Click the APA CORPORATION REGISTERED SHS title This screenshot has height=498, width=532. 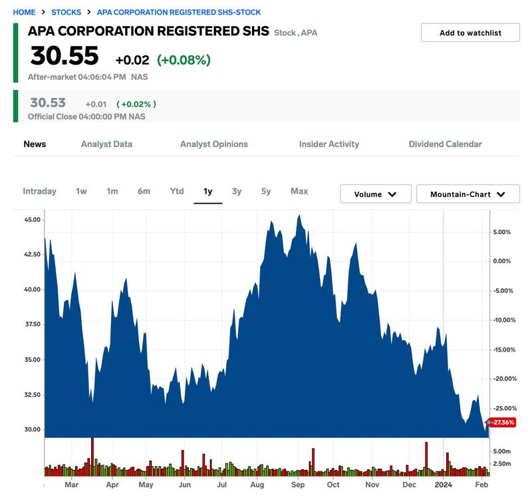click(x=148, y=31)
